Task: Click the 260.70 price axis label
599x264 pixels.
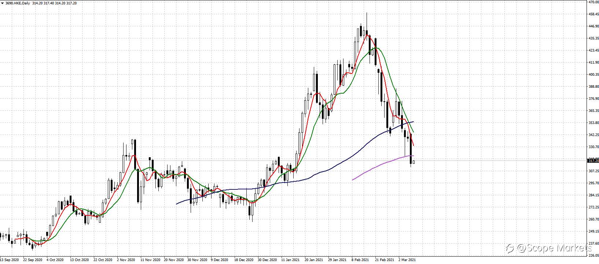Action: tap(593, 219)
